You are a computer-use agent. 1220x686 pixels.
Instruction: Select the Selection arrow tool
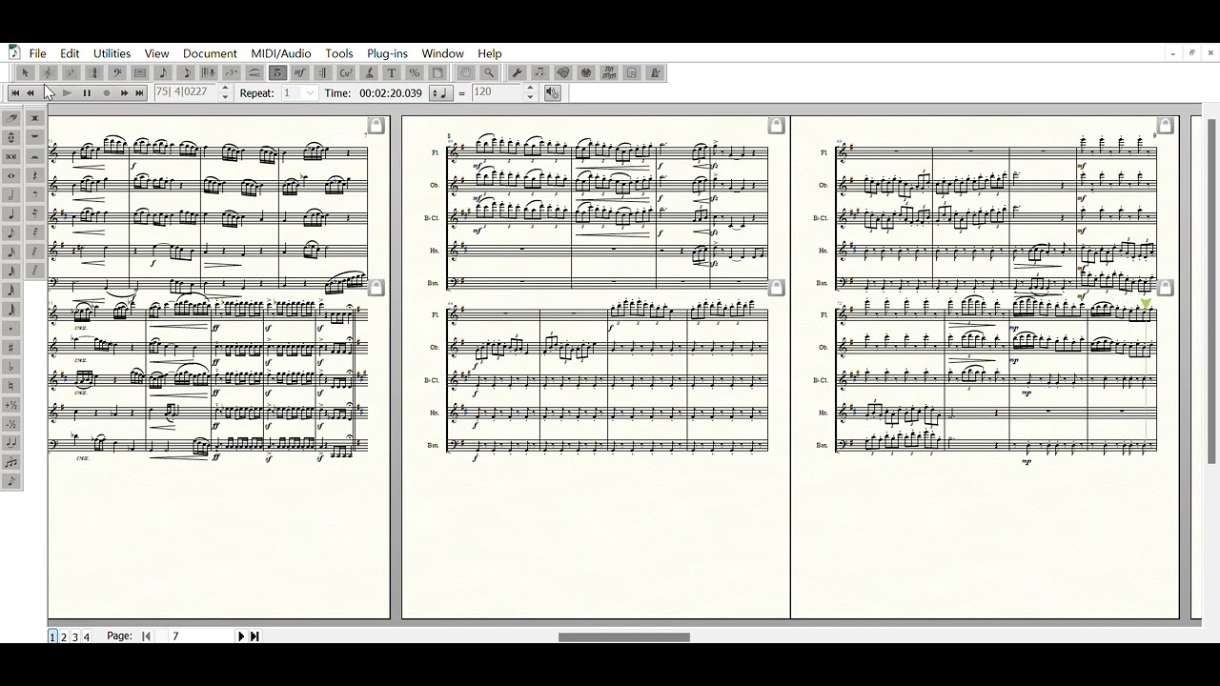point(26,72)
